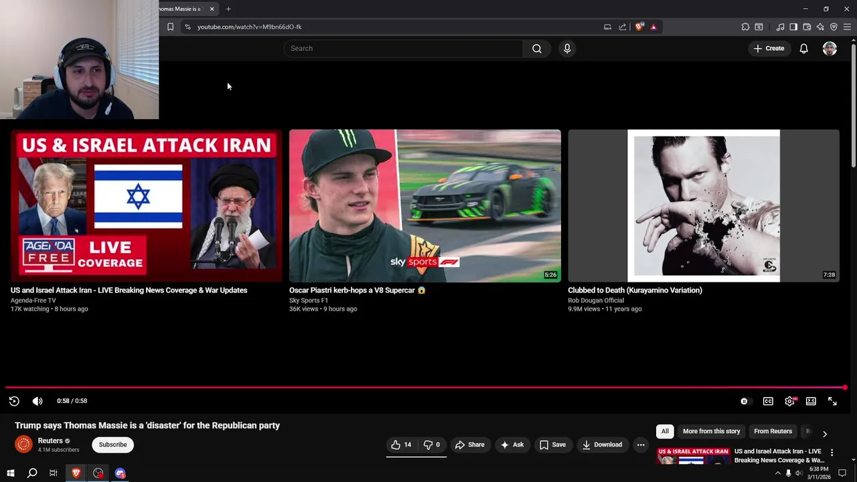Replay the video
The image size is (857, 482).
[14, 401]
